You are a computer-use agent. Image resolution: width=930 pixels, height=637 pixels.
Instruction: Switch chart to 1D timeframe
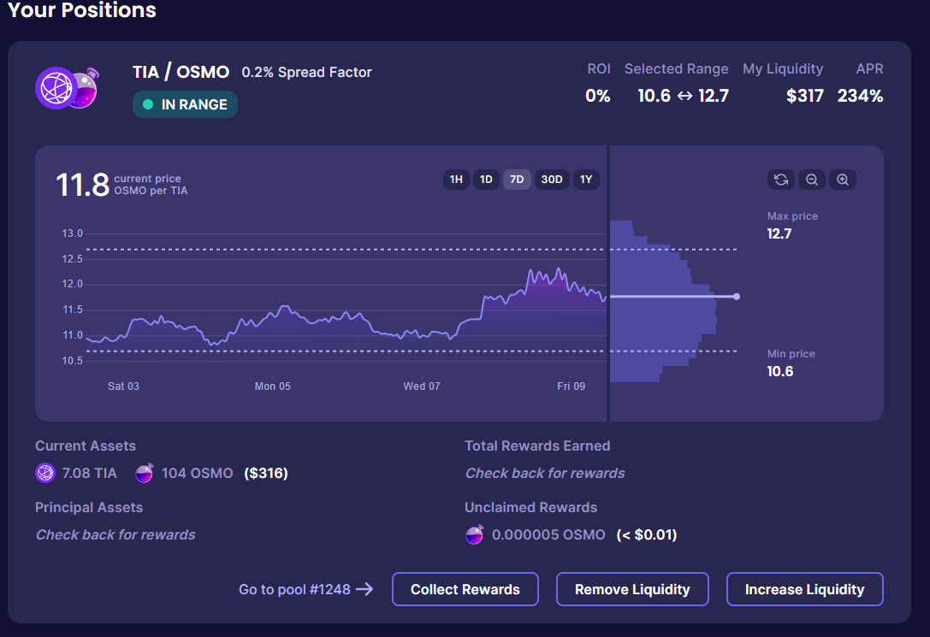(x=486, y=180)
